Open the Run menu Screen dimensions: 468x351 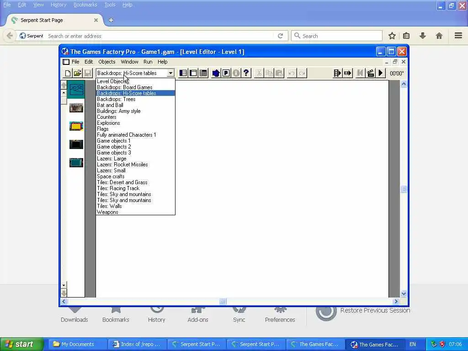pos(148,62)
